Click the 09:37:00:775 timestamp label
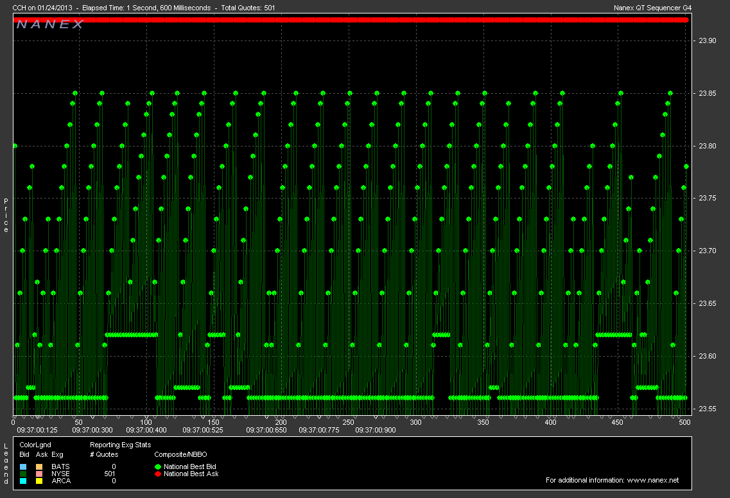This screenshot has width=730, height=498. point(319,430)
